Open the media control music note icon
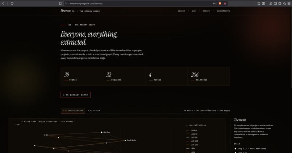Screen dimensions: 292x153 click(271, 3)
